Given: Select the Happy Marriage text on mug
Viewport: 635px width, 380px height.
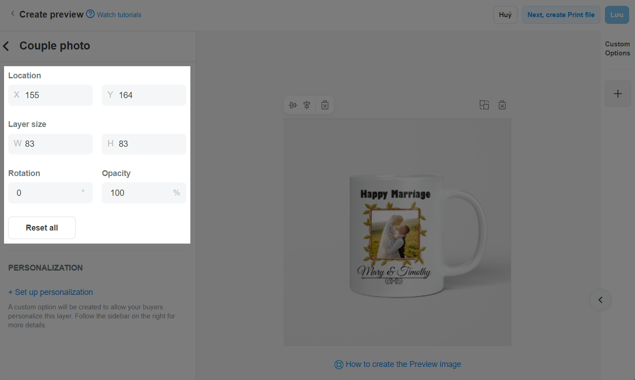Looking at the screenshot, I should 395,194.
